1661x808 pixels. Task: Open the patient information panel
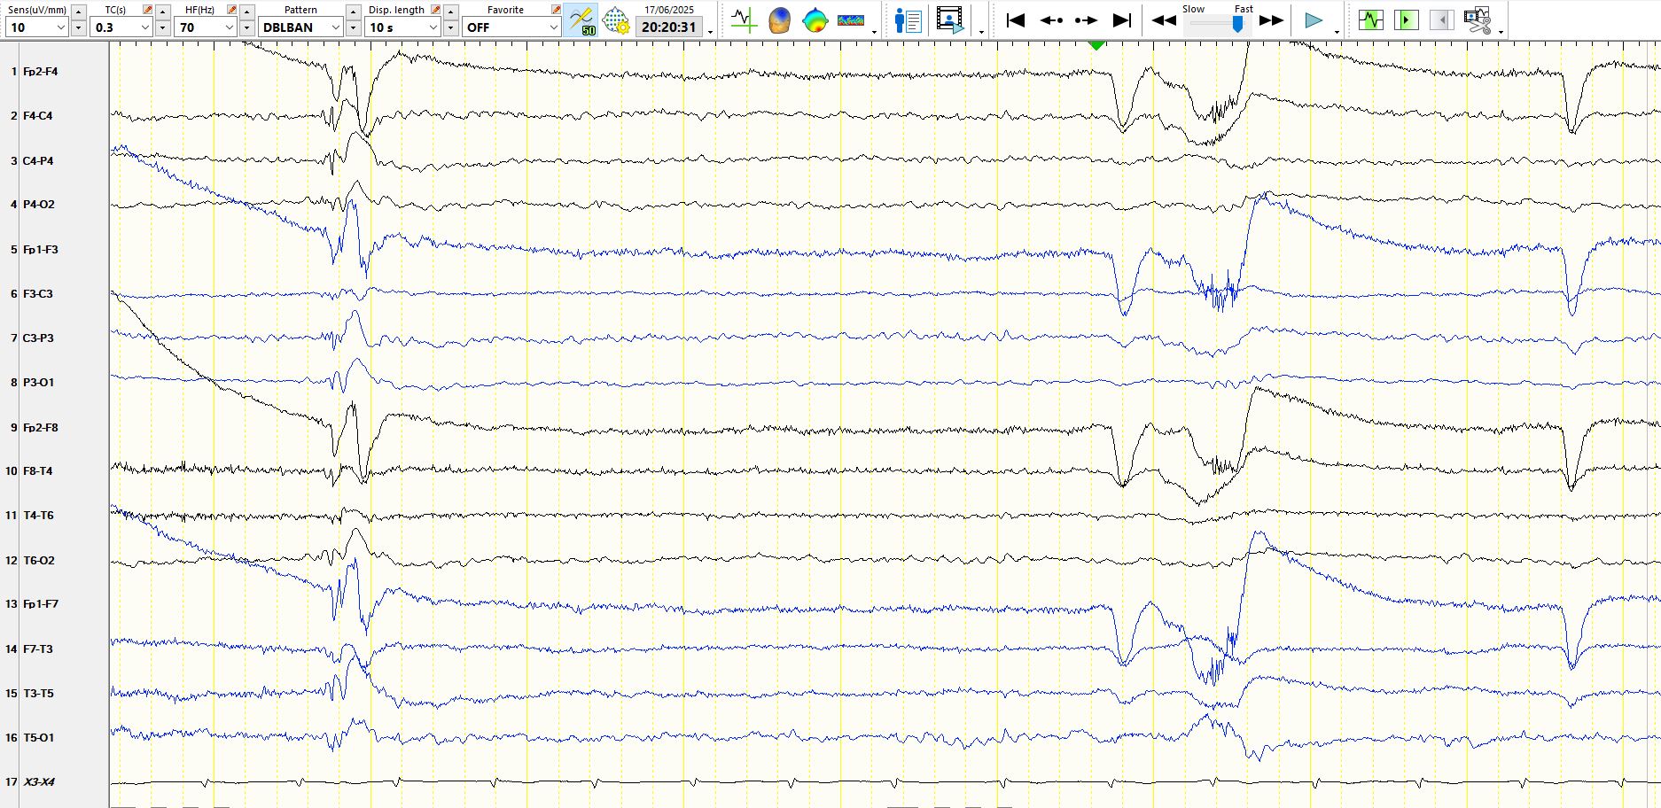[x=908, y=19]
